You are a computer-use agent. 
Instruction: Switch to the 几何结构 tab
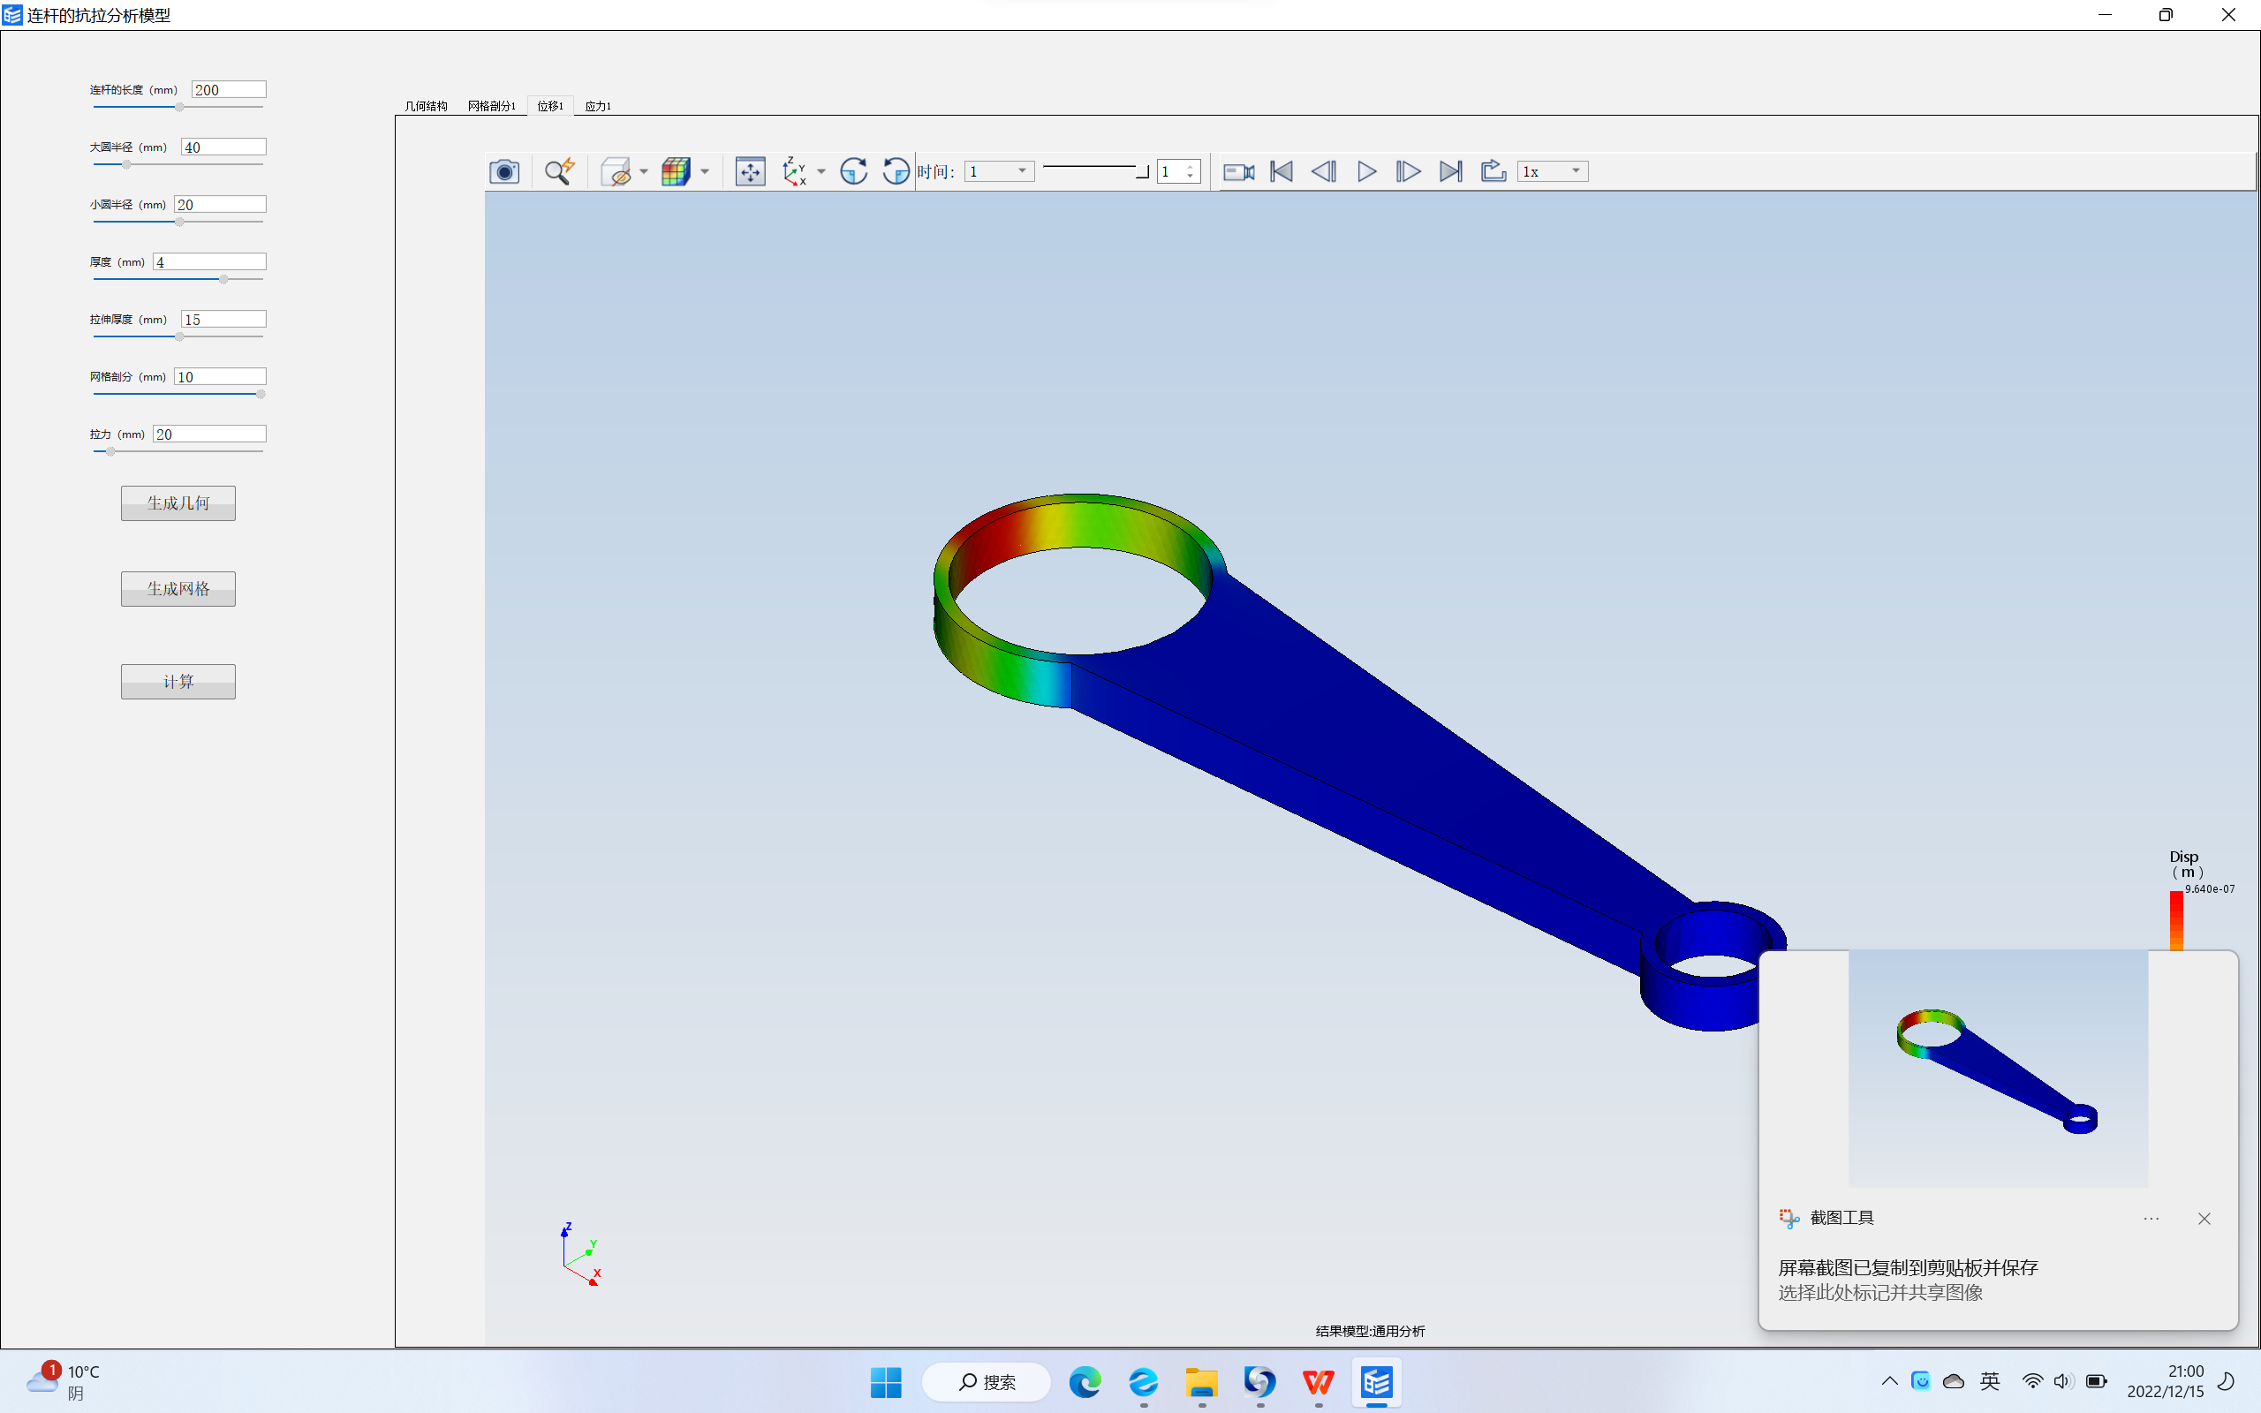pos(426,106)
